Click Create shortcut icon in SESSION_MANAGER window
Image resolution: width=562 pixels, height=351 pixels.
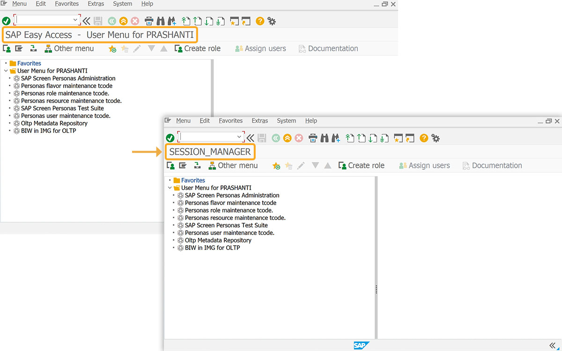[410, 138]
